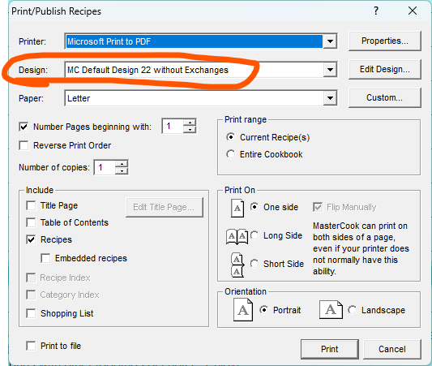Open printer Properties button
This screenshot has height=366, width=432.
pyautogui.click(x=385, y=41)
